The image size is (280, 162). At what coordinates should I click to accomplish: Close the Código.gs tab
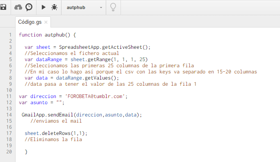click(x=46, y=22)
